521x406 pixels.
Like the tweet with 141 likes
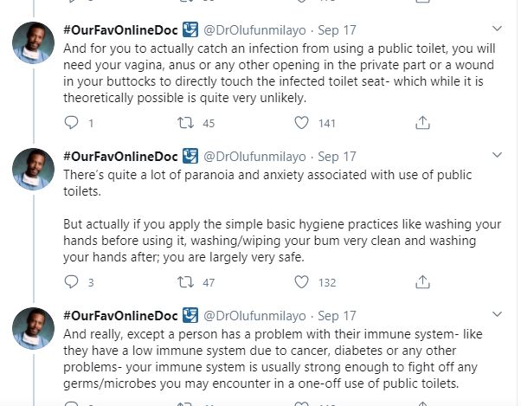(x=301, y=124)
